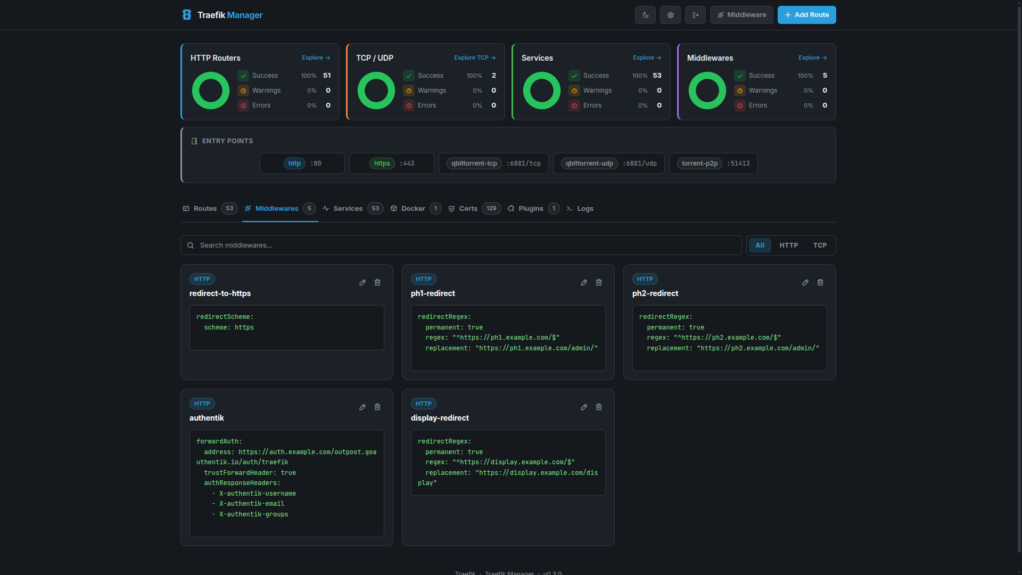The height and width of the screenshot is (575, 1022).
Task: Open the settings gear icon
Action: click(x=670, y=15)
